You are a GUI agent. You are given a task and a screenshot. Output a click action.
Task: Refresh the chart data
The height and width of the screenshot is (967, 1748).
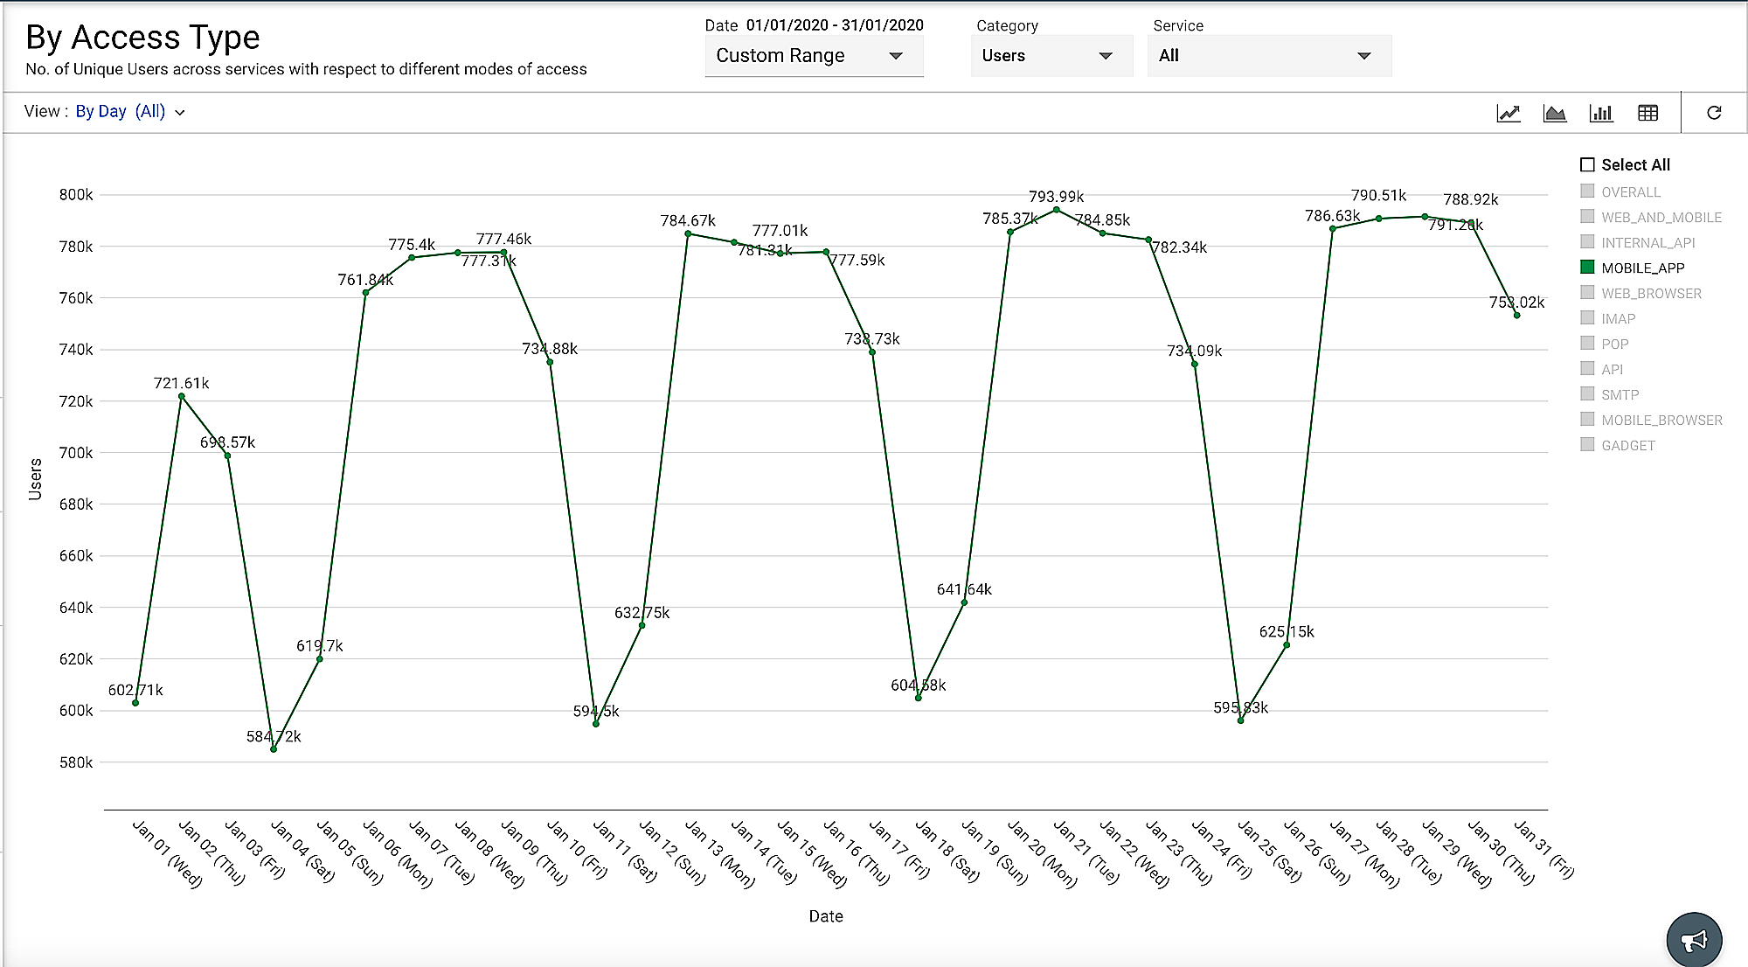pyautogui.click(x=1713, y=112)
